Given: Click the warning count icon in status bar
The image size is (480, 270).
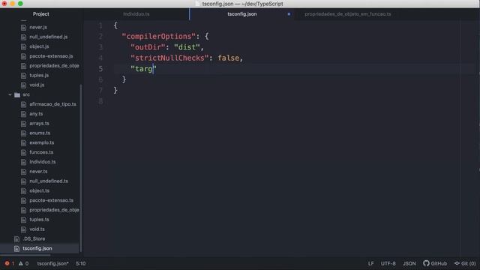Looking at the screenshot, I should pyautogui.click(x=20, y=263).
